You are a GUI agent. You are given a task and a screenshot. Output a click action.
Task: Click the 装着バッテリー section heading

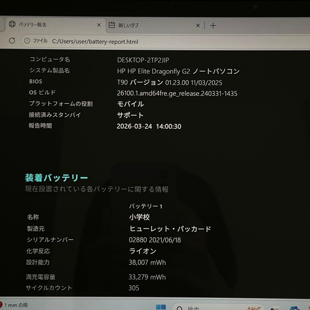(57, 178)
